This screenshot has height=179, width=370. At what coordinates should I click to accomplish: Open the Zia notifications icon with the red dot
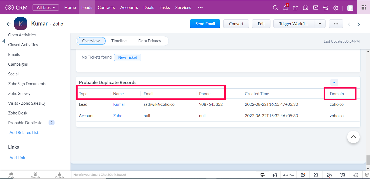click(329, 175)
